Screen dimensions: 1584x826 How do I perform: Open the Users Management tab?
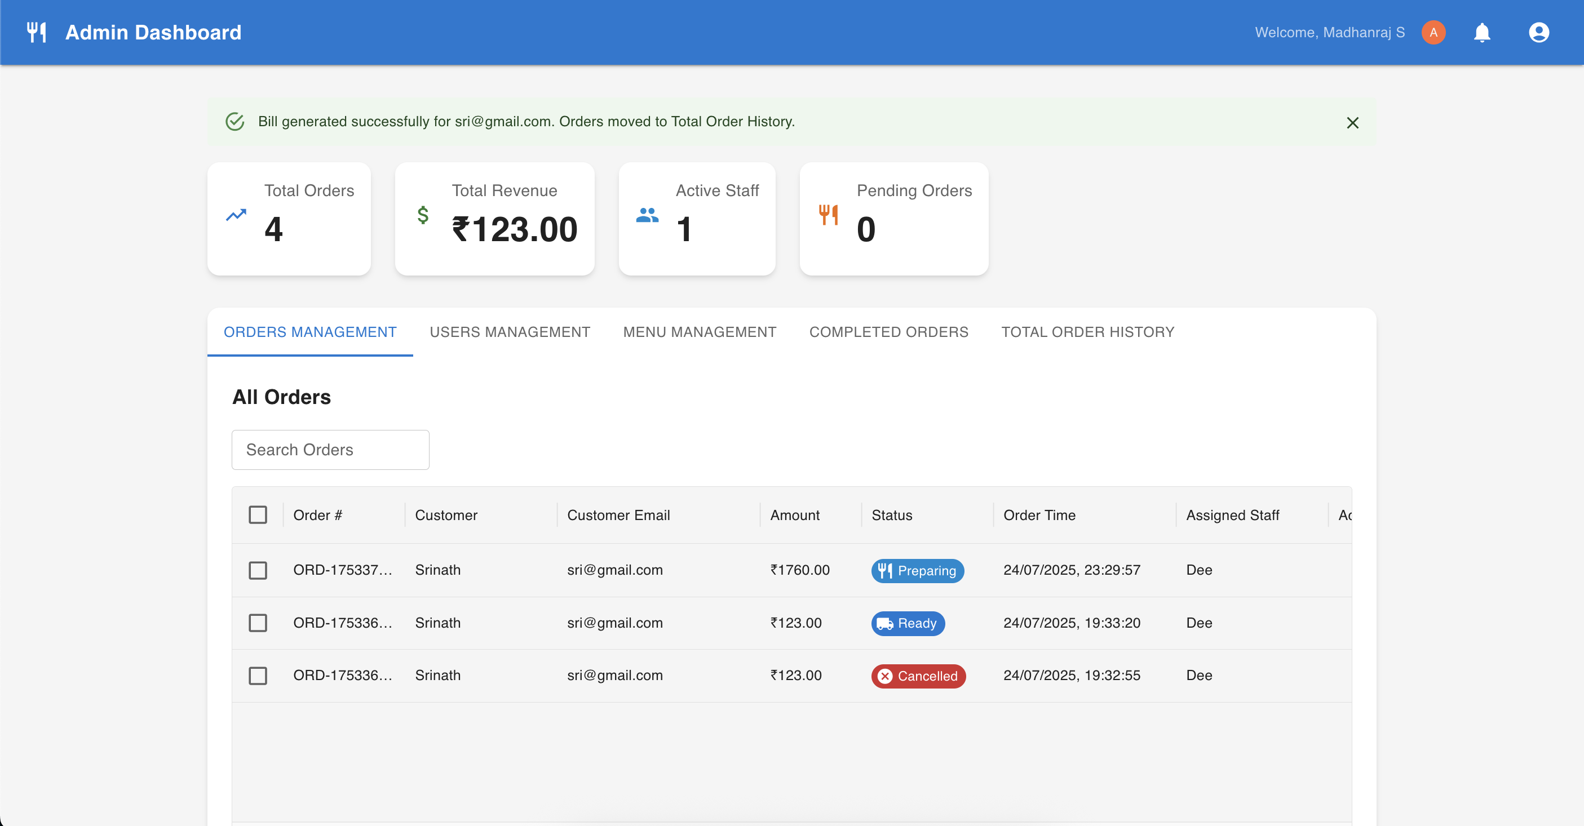click(x=510, y=332)
